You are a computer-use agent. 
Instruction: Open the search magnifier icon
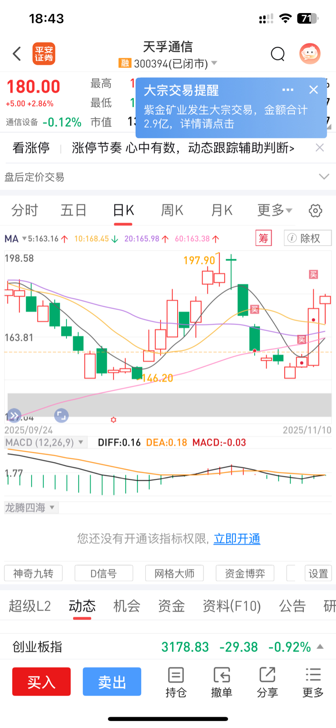(x=277, y=54)
